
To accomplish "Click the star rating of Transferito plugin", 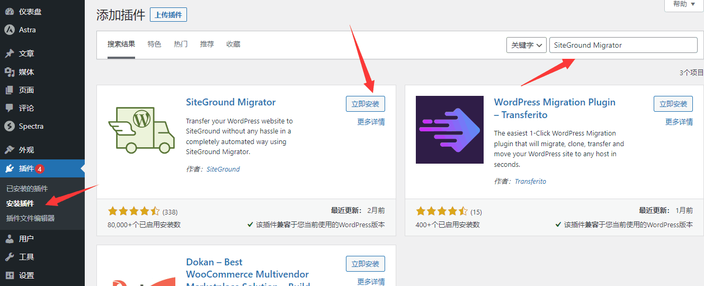I will pos(442,211).
